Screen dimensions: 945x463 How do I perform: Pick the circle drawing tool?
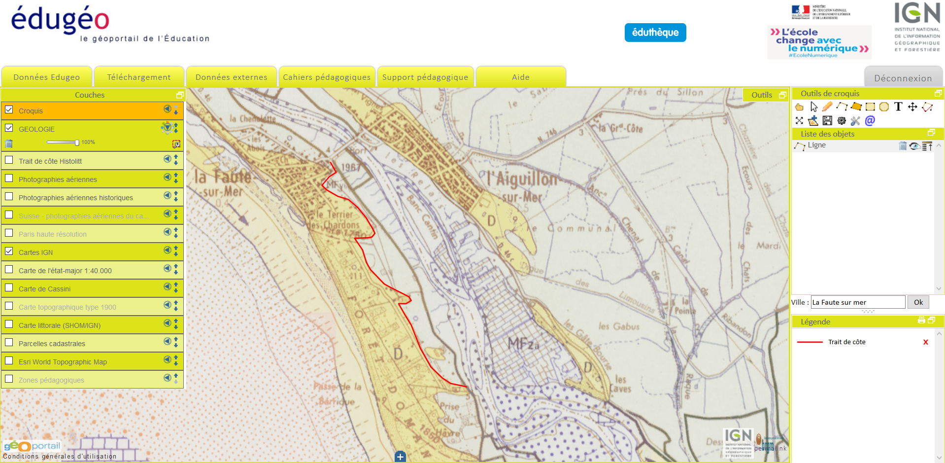(x=884, y=107)
